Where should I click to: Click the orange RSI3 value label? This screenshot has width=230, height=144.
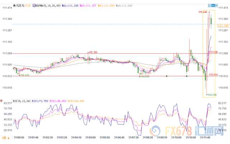pos(76,101)
